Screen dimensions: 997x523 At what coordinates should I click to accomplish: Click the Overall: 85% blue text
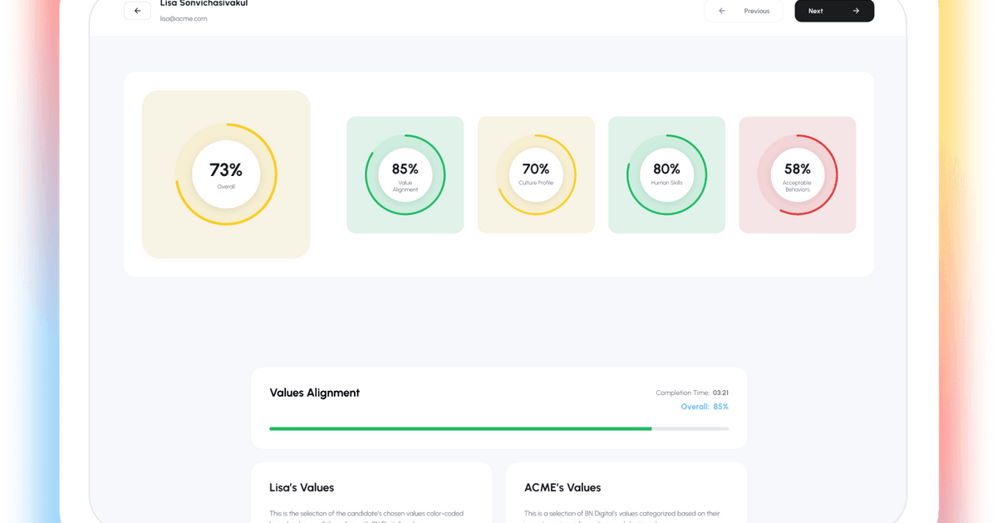point(704,407)
